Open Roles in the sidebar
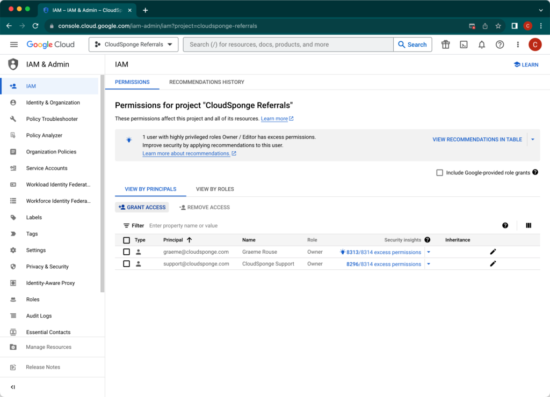The width and height of the screenshot is (550, 397). [33, 299]
